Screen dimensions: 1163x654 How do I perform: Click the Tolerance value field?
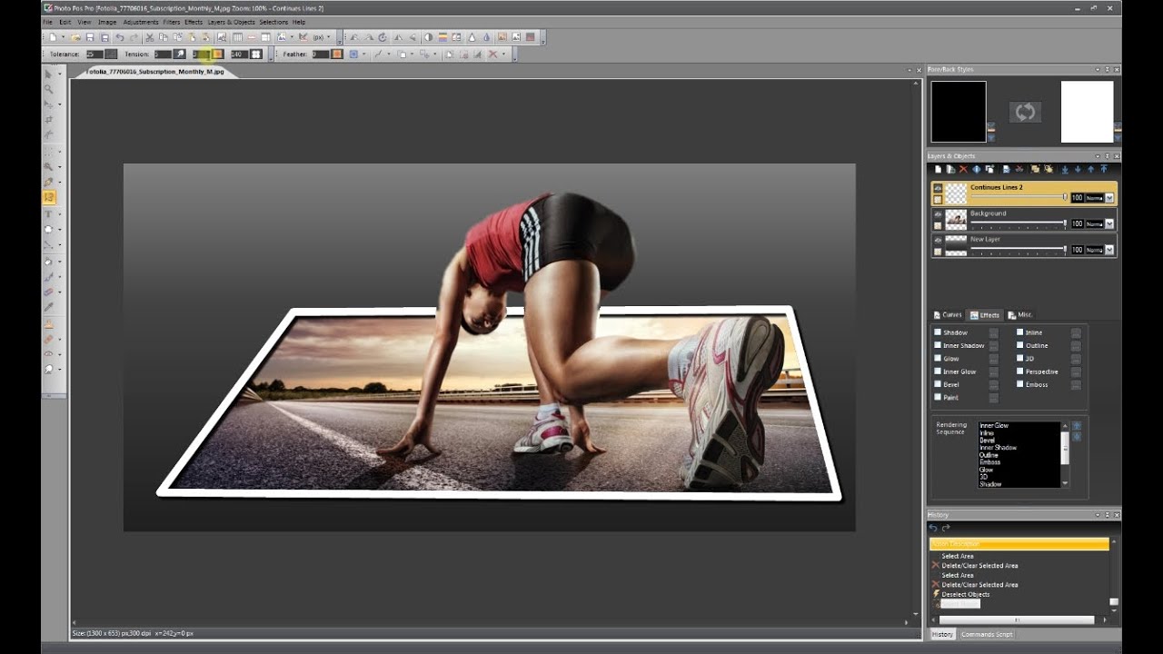pos(95,54)
